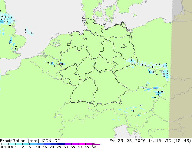Click the 0.5–1 mm legend color swatch
This screenshot has width=192, height=148.
pos(12,144)
